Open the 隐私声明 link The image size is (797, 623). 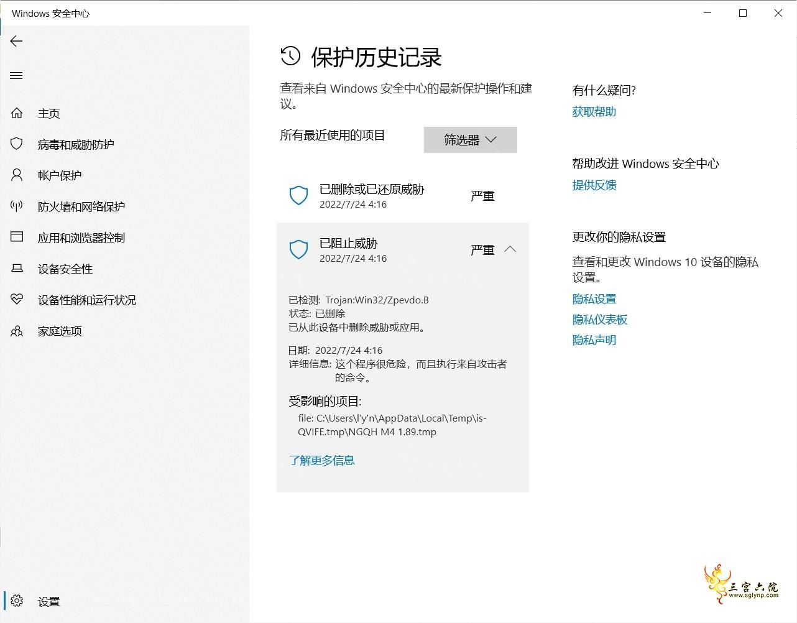pyautogui.click(x=594, y=340)
